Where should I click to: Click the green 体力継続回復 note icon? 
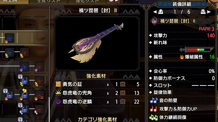154,117
